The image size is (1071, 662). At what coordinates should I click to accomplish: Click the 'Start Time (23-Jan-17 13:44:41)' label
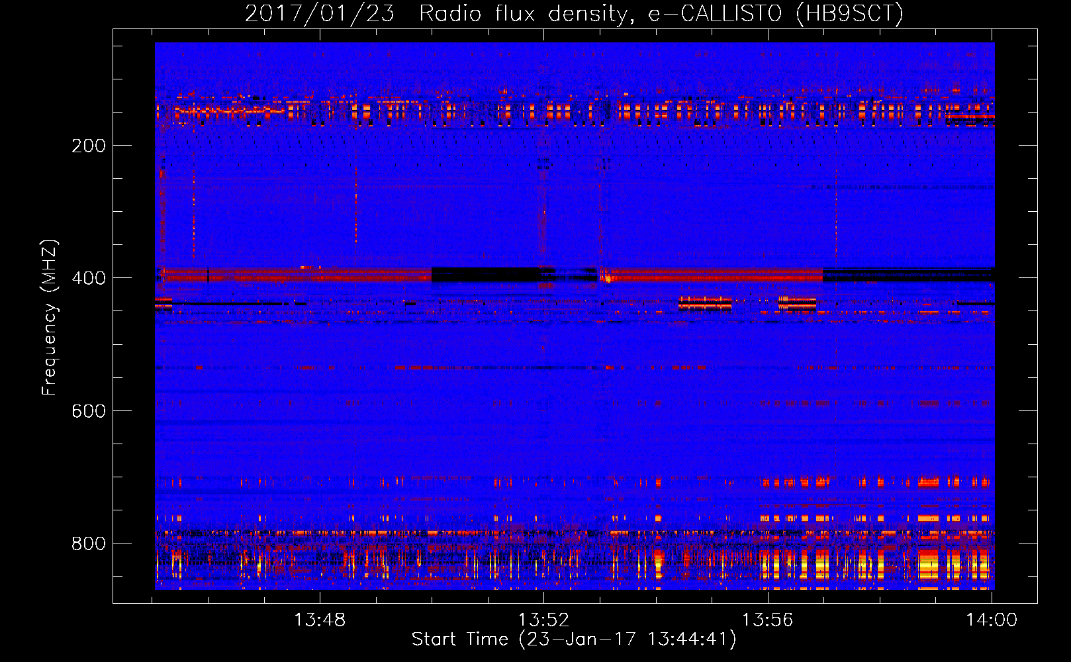tap(574, 639)
